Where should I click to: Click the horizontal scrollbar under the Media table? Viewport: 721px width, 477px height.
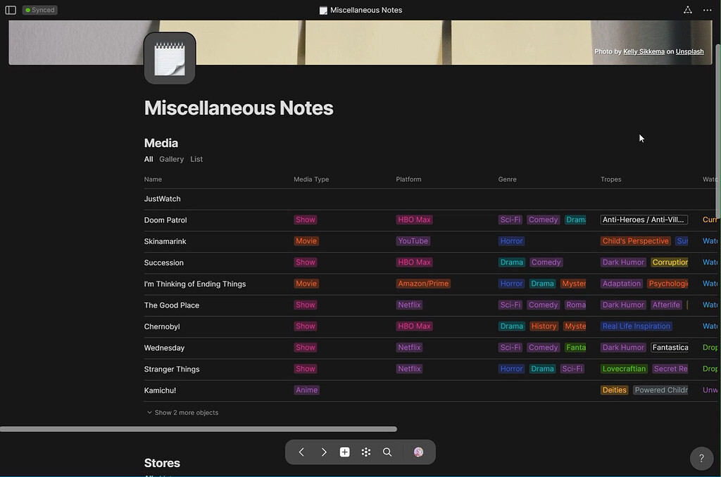click(x=199, y=428)
